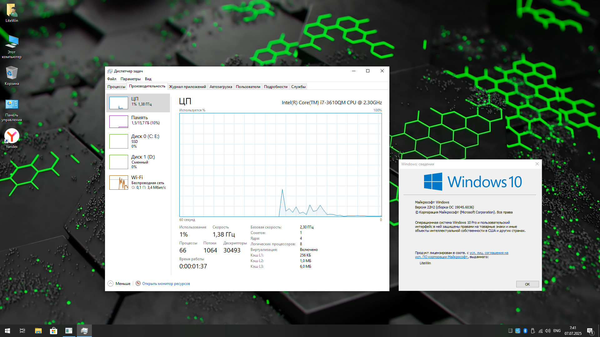Open the LiteWin desktop folder icon
This screenshot has width=600, height=337.
point(12,11)
